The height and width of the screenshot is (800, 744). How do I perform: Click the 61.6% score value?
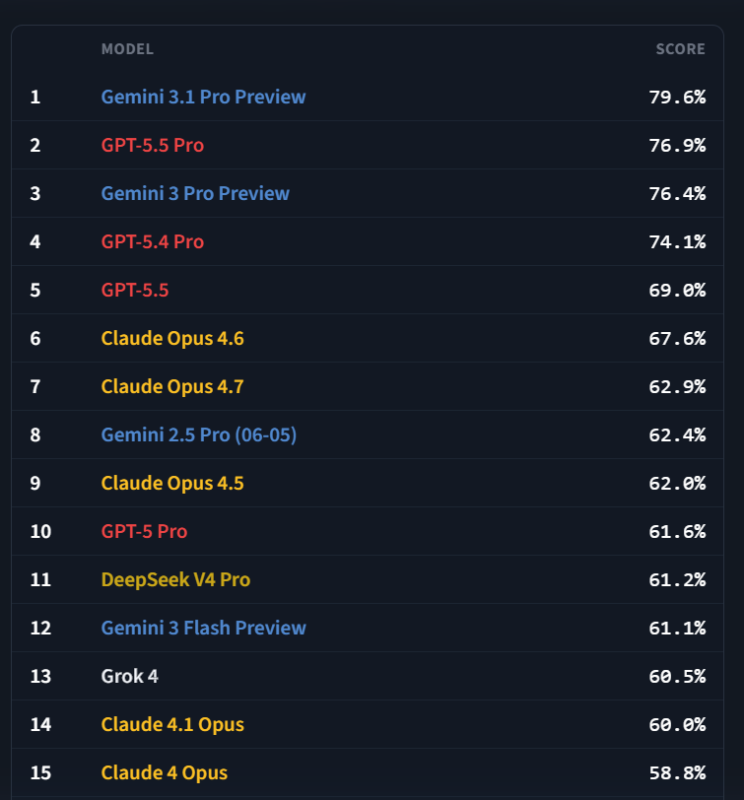pyautogui.click(x=677, y=532)
